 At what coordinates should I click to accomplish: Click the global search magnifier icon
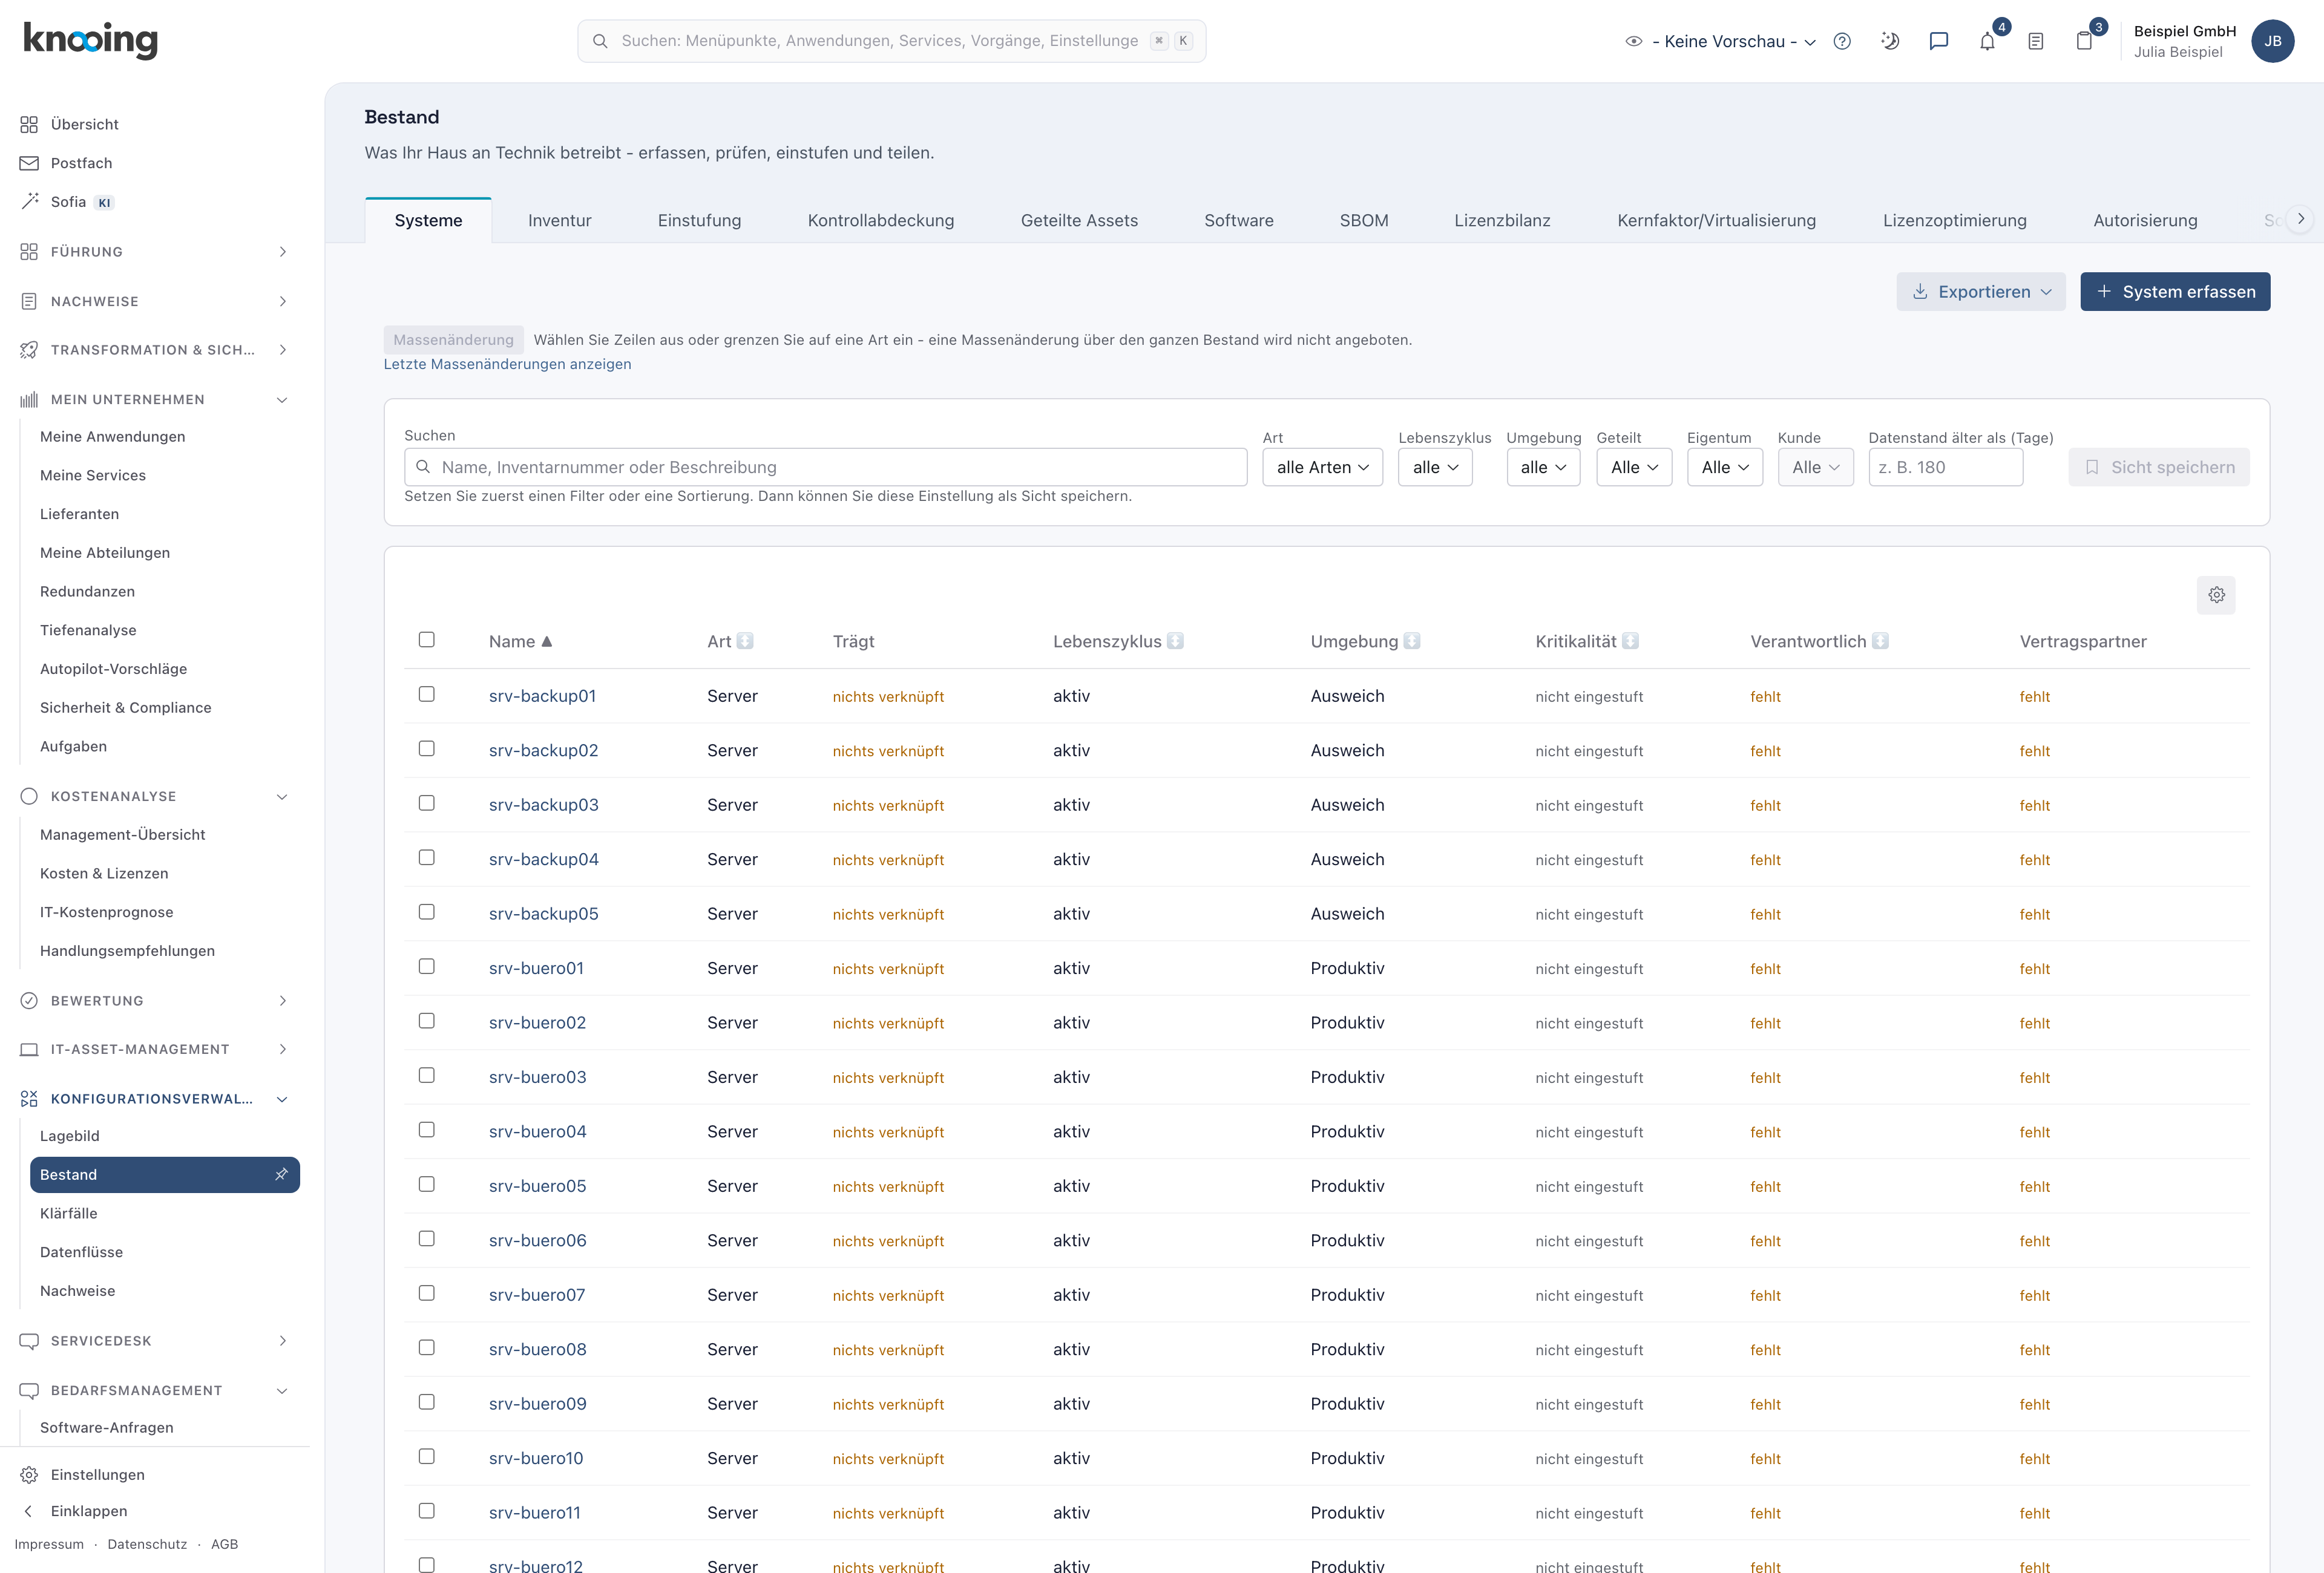click(600, 41)
